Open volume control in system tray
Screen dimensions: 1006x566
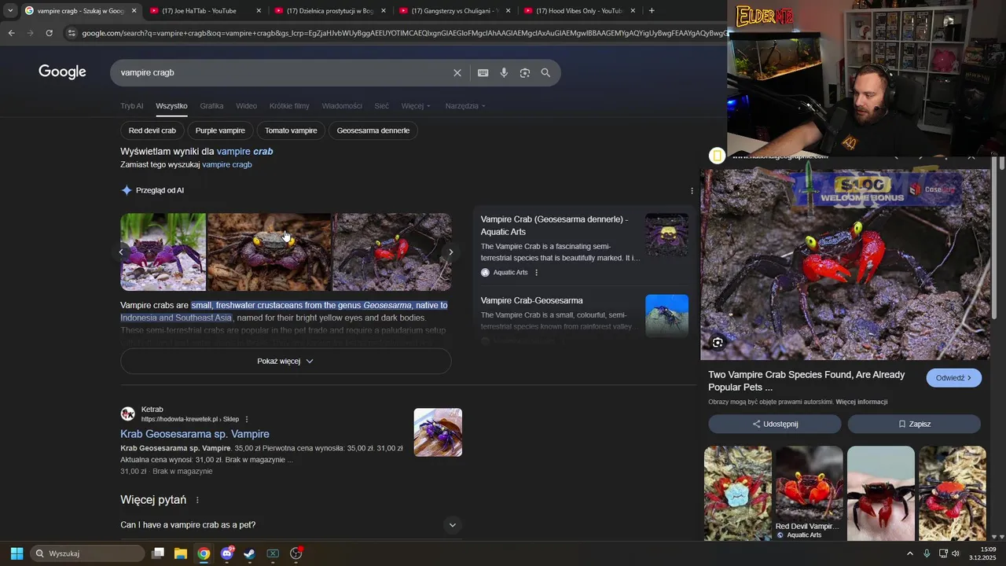pyautogui.click(x=956, y=553)
